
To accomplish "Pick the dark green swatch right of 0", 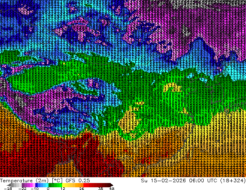I will pyautogui.click(x=50, y=185).
